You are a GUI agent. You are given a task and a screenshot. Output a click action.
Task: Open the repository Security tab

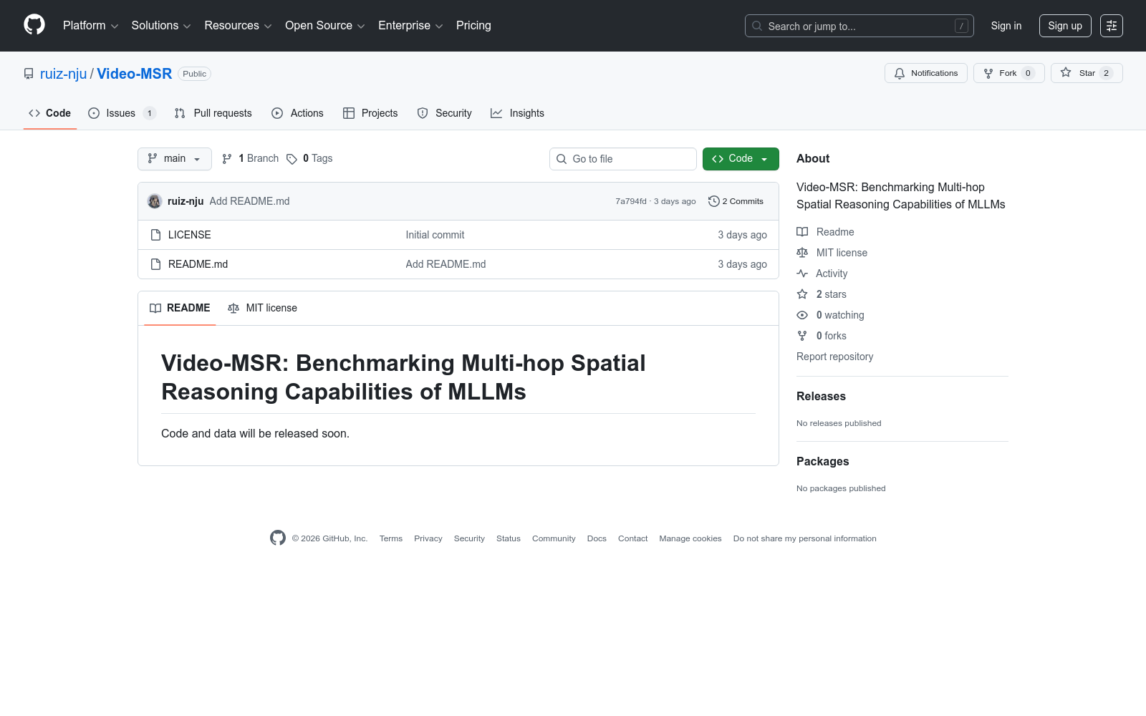pos(444,113)
